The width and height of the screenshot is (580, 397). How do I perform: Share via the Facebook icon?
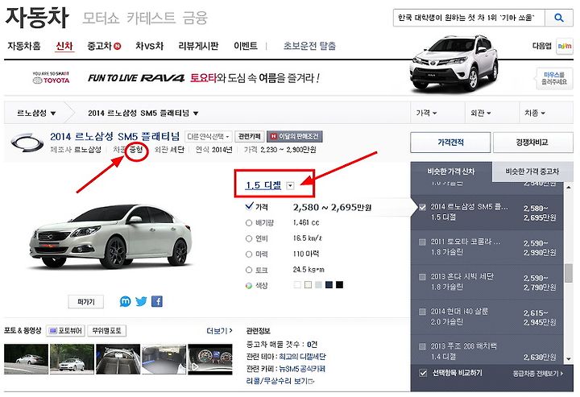157,302
